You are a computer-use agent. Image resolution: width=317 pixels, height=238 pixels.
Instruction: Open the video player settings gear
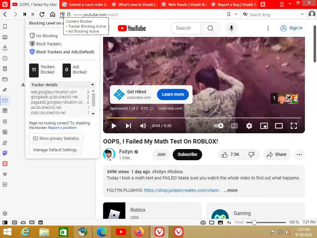coord(249,126)
